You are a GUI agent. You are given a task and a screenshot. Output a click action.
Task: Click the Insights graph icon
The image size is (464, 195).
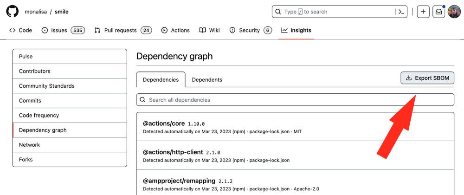(284, 30)
